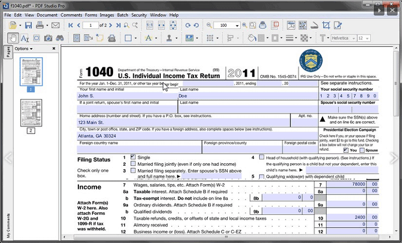402x243 pixels.
Task: Select the Typewriter tool
Action: tap(112, 38)
